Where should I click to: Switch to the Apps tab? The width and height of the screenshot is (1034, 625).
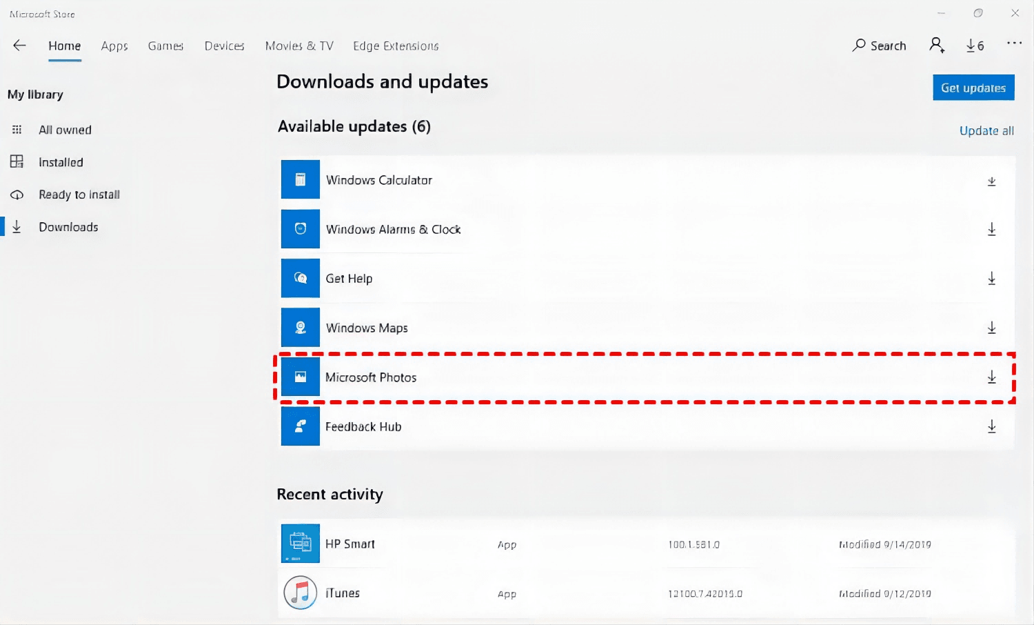click(x=114, y=46)
